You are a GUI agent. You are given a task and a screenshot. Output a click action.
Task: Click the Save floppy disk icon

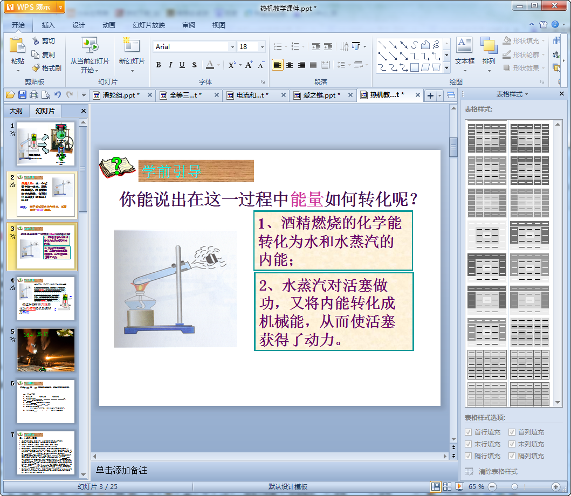pyautogui.click(x=22, y=95)
